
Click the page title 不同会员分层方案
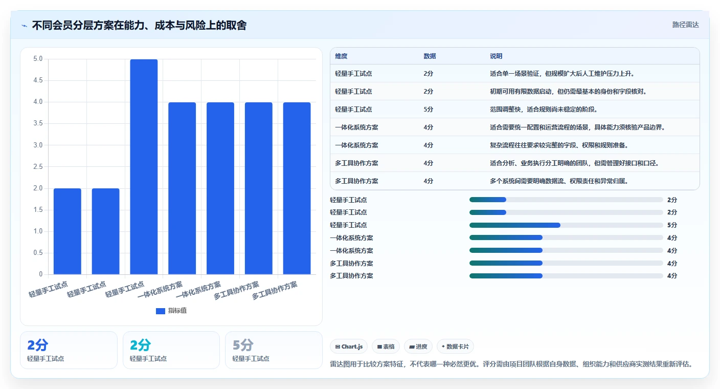(x=139, y=25)
